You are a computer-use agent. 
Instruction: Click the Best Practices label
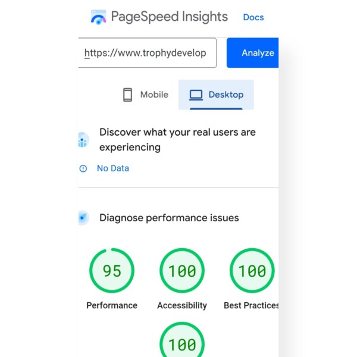pyautogui.click(x=251, y=305)
